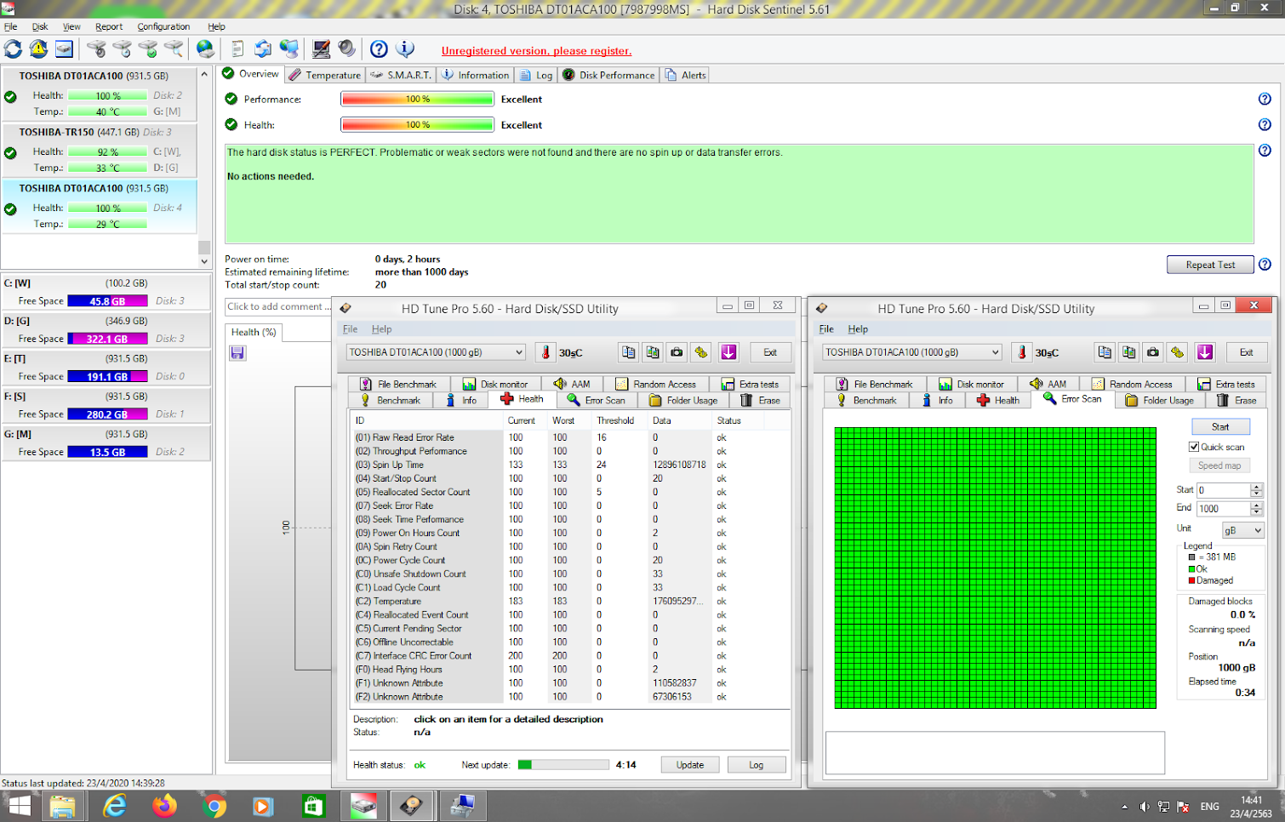Image resolution: width=1285 pixels, height=822 pixels.
Task: Click the thermometer icon in Error Scan window
Action: coord(1022,352)
